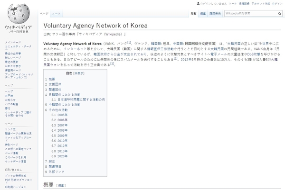This screenshot has width=285, height=190.
Task: Open the 編集 tab
Action: (203, 14)
